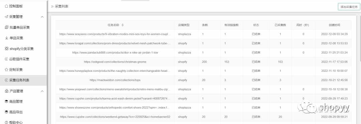Click the 采集列表 breadcrumb
This screenshot has width=361, height=124.
click(62, 6)
